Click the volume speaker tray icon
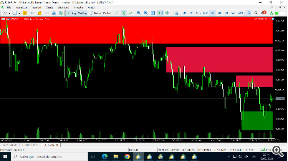 240,157
